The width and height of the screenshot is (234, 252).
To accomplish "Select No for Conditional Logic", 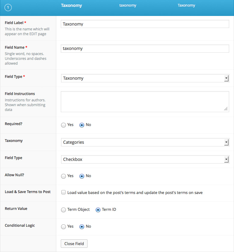I will click(82, 226).
